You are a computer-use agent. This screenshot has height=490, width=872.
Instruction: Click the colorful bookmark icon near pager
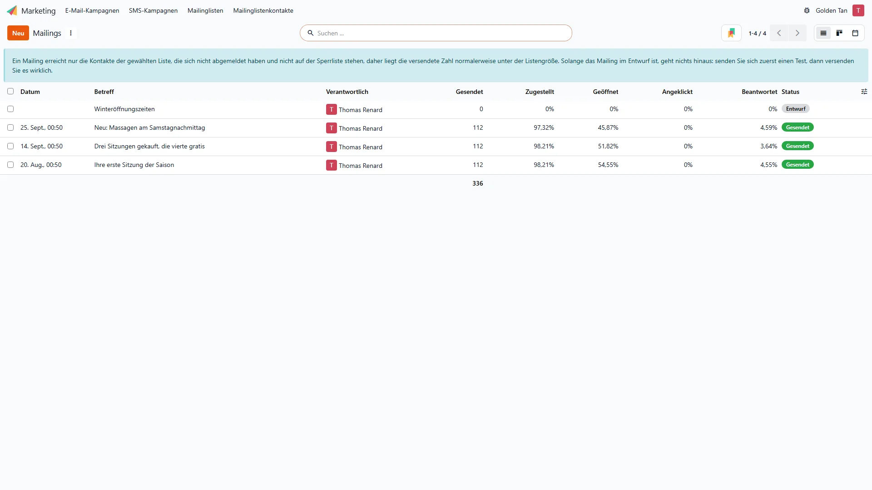731,33
